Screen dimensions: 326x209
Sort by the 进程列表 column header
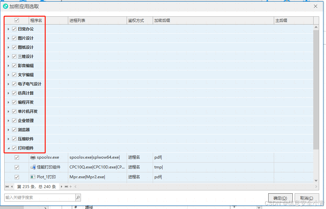pos(97,21)
